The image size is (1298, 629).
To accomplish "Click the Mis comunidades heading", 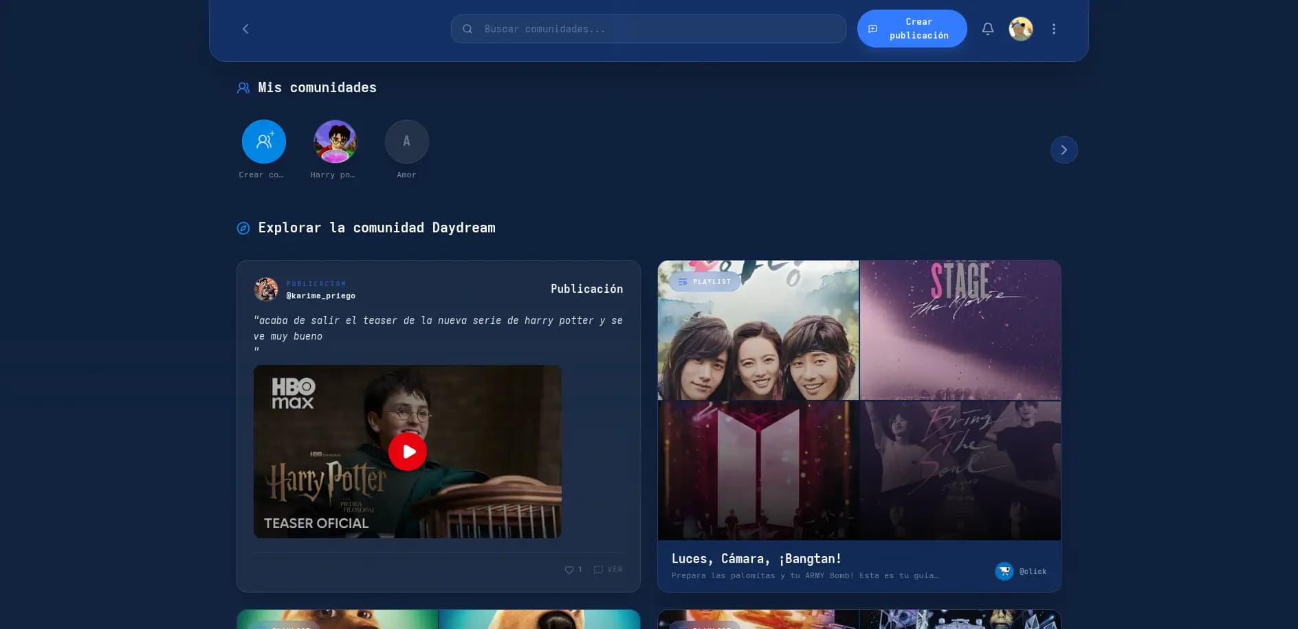I will pyautogui.click(x=317, y=87).
